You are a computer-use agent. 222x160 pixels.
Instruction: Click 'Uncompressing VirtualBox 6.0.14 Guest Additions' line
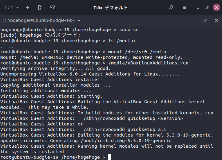point(90,74)
